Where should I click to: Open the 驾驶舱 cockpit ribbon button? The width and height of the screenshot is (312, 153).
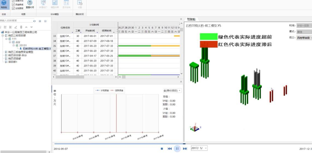(4, 4)
